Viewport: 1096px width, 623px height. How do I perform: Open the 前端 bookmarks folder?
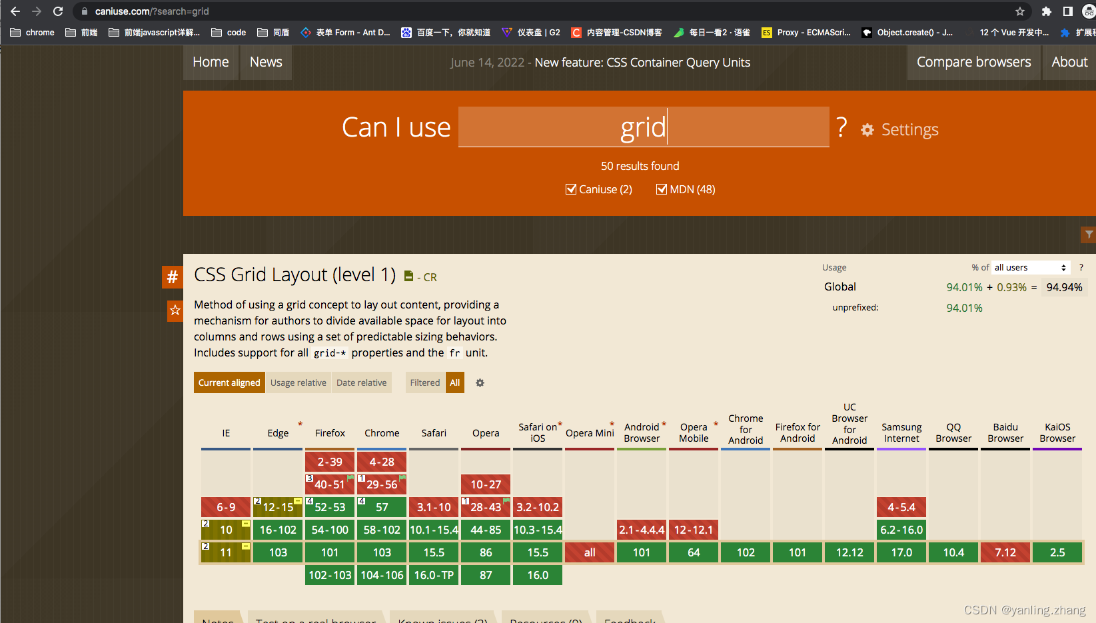[x=81, y=32]
